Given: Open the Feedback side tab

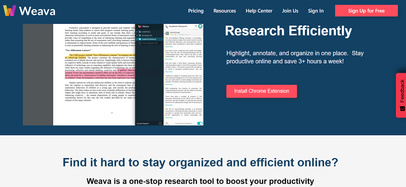Looking at the screenshot, I should pyautogui.click(x=401, y=95).
